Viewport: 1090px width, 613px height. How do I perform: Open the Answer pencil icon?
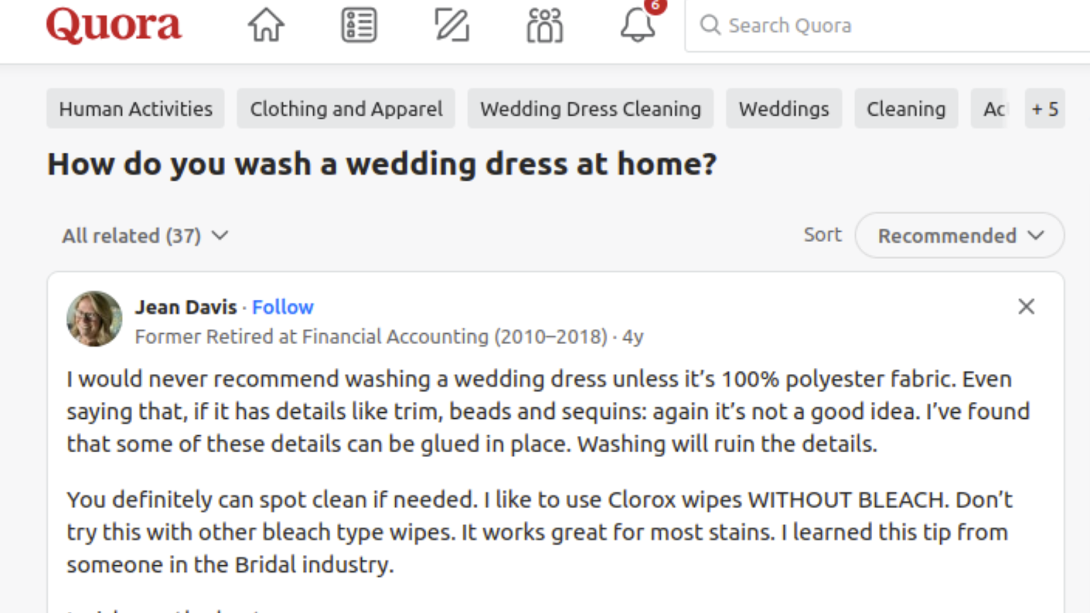(452, 26)
